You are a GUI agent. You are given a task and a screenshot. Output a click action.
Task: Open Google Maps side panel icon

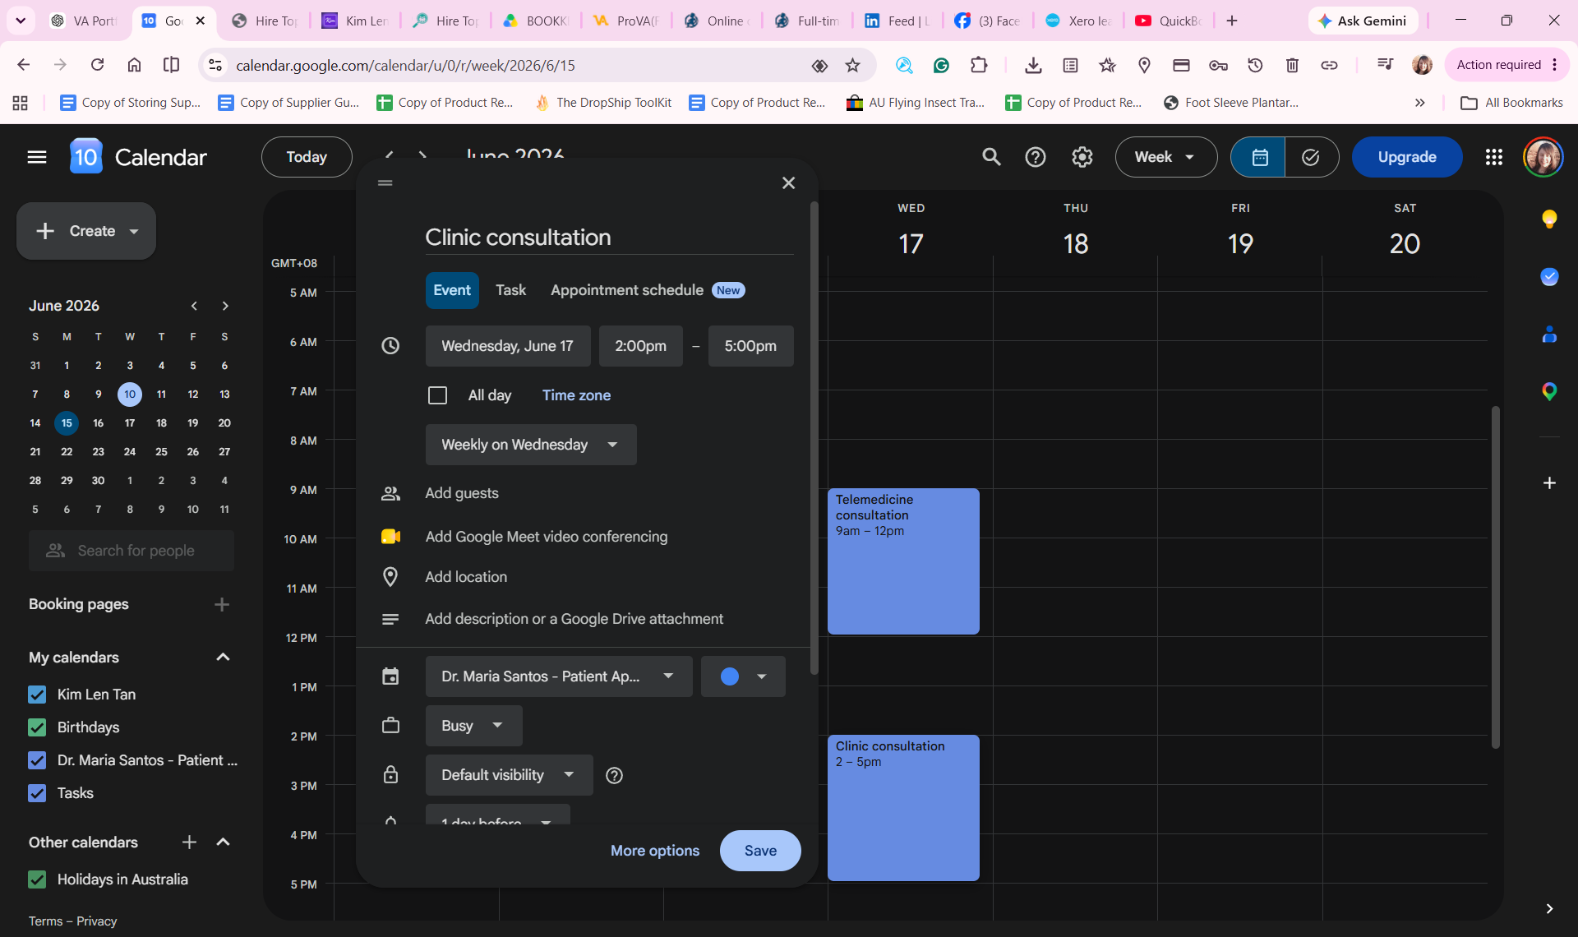1549,391
